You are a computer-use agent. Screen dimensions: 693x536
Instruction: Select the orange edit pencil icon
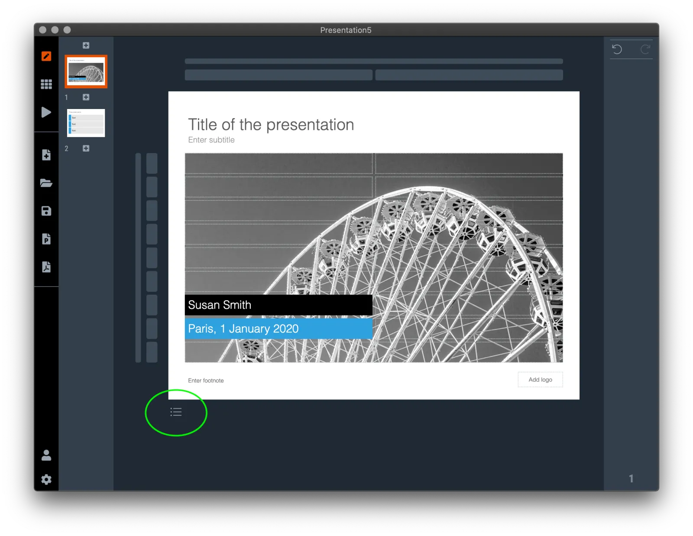(46, 56)
